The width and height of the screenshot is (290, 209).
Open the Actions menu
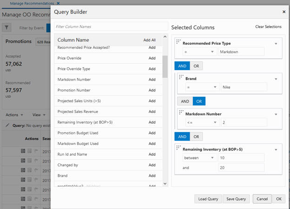point(14,115)
